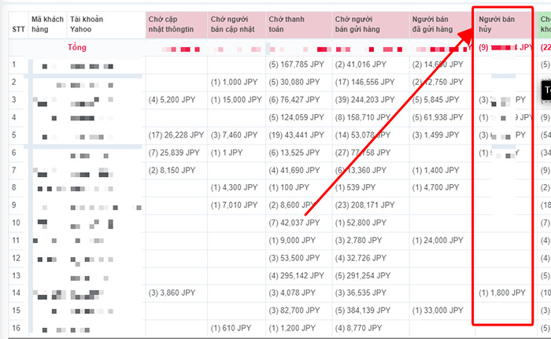The width and height of the screenshot is (551, 339).
Task: Open cell (3) 82,700 JPY
Action: (294, 311)
